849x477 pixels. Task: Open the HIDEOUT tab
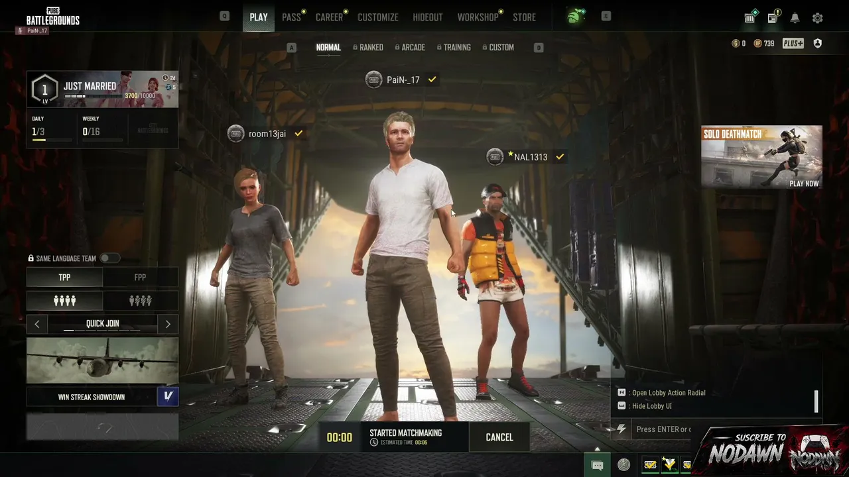(428, 17)
